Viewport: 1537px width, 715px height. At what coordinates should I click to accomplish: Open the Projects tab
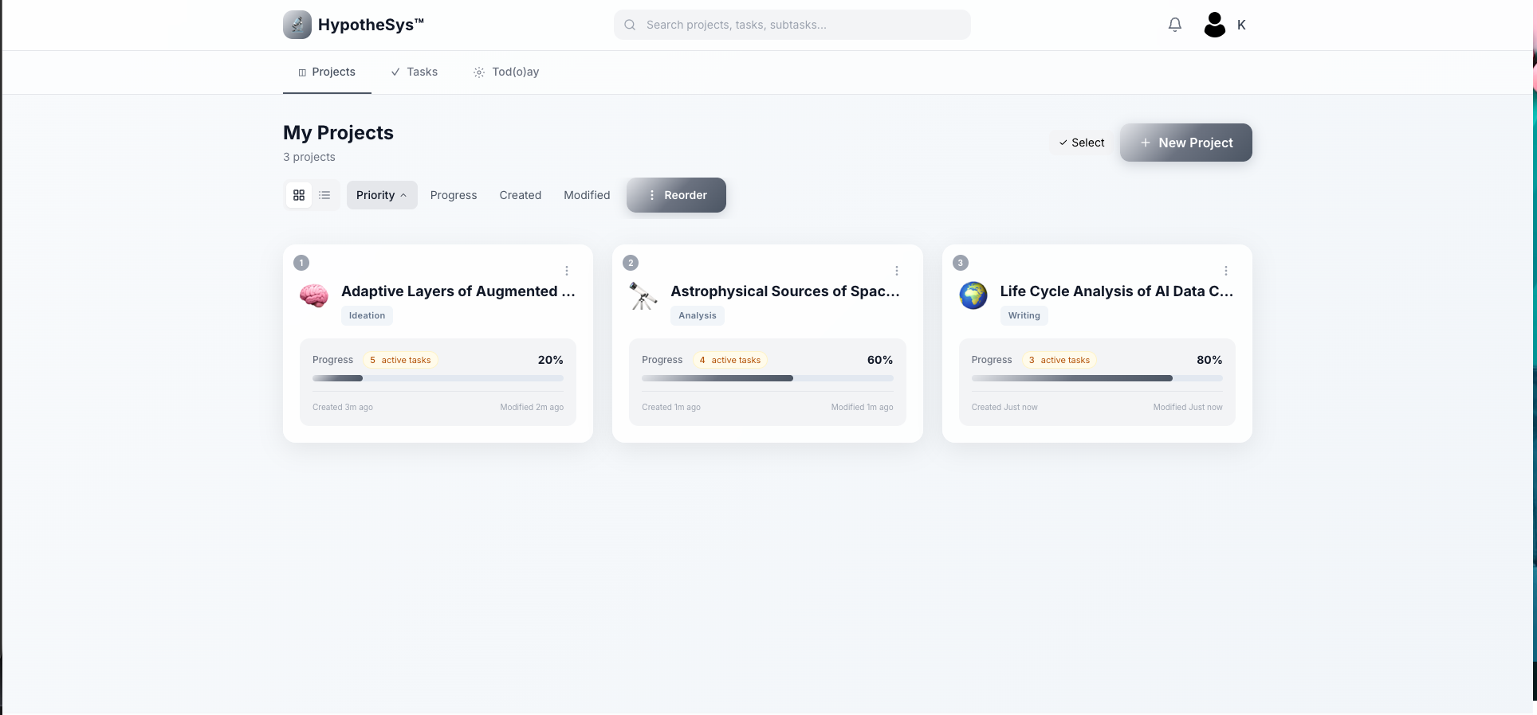pyautogui.click(x=327, y=72)
